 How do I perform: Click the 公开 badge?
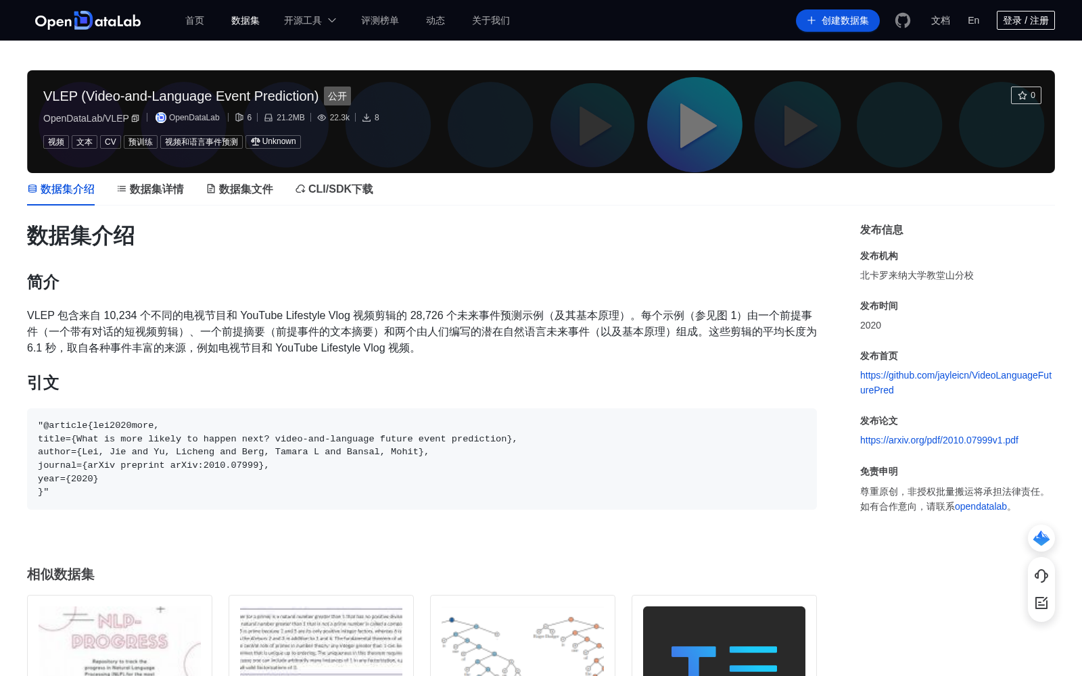pos(337,96)
